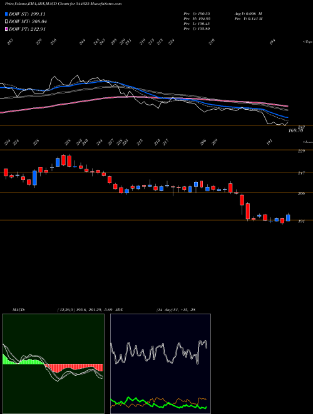Click the '224' tops label above the price line
This screenshot has width=313, height=414.
click(172, 42)
